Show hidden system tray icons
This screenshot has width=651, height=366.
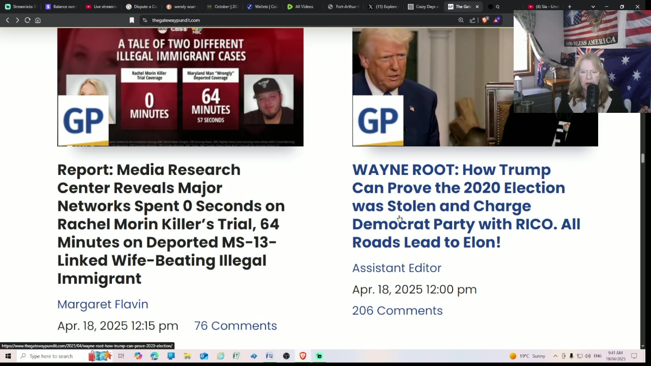(555, 356)
